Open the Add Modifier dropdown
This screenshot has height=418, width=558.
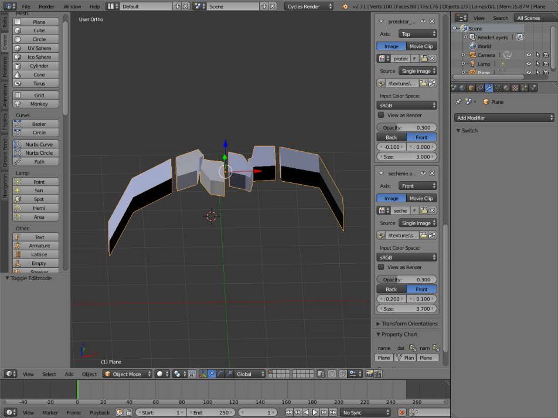(504, 118)
